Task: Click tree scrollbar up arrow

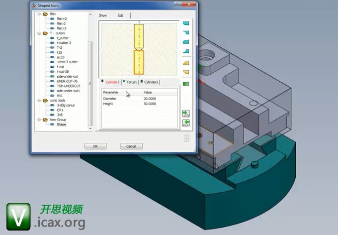Action: [90, 14]
